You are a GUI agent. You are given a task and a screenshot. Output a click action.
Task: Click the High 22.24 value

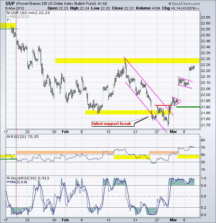[79, 8]
